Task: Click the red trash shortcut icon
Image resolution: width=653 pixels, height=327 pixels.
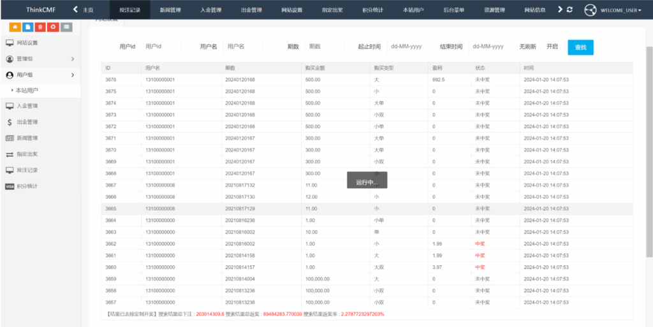Action: click(x=40, y=27)
